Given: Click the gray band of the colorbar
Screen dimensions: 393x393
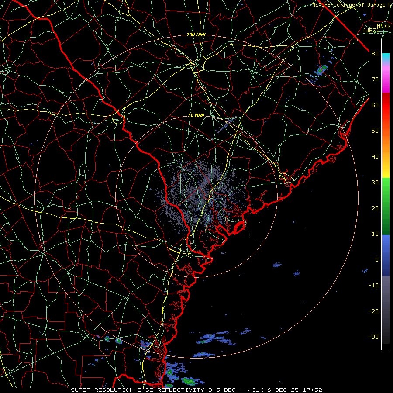Looking at the screenshot, I should pos(386,310).
